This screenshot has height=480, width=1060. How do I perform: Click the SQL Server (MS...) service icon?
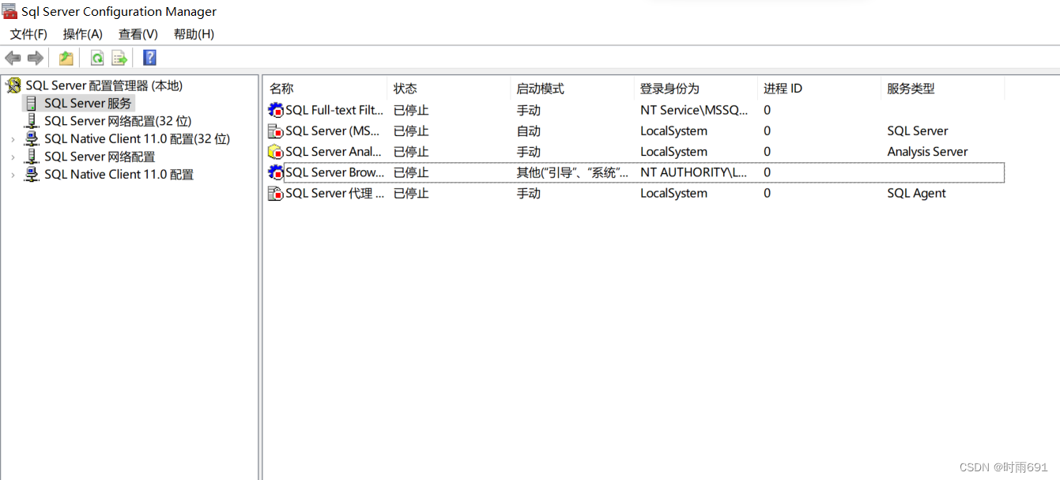click(x=275, y=130)
